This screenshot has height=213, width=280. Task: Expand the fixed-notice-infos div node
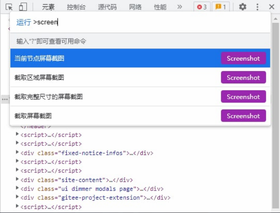click(17, 153)
